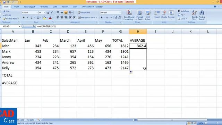
Task: Click the Shrink Font icon
Action: click(x=52, y=12)
